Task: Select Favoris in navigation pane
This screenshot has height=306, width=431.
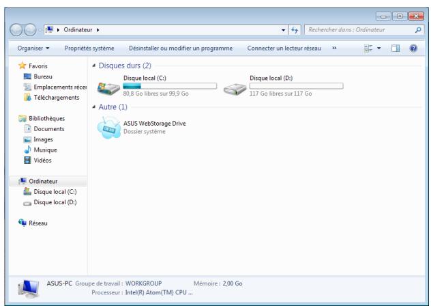Action: [x=38, y=66]
